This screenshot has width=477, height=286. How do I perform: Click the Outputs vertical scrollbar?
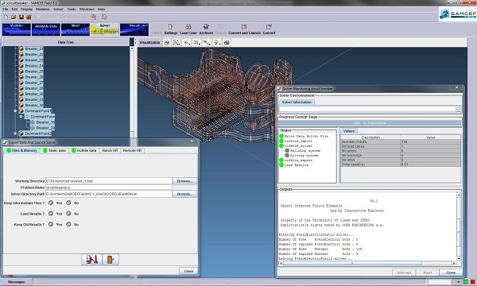click(459, 226)
